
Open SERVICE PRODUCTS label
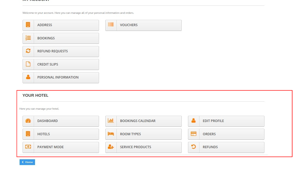click(x=136, y=147)
